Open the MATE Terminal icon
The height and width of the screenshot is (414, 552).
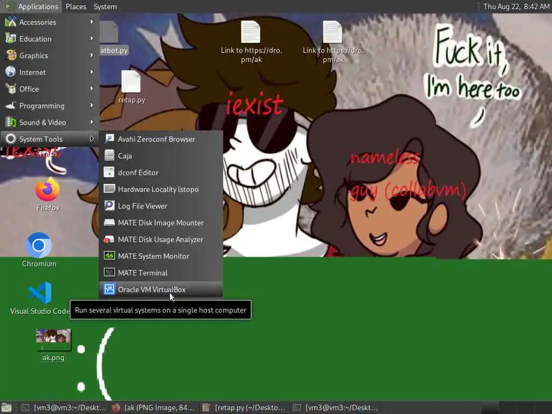point(109,272)
